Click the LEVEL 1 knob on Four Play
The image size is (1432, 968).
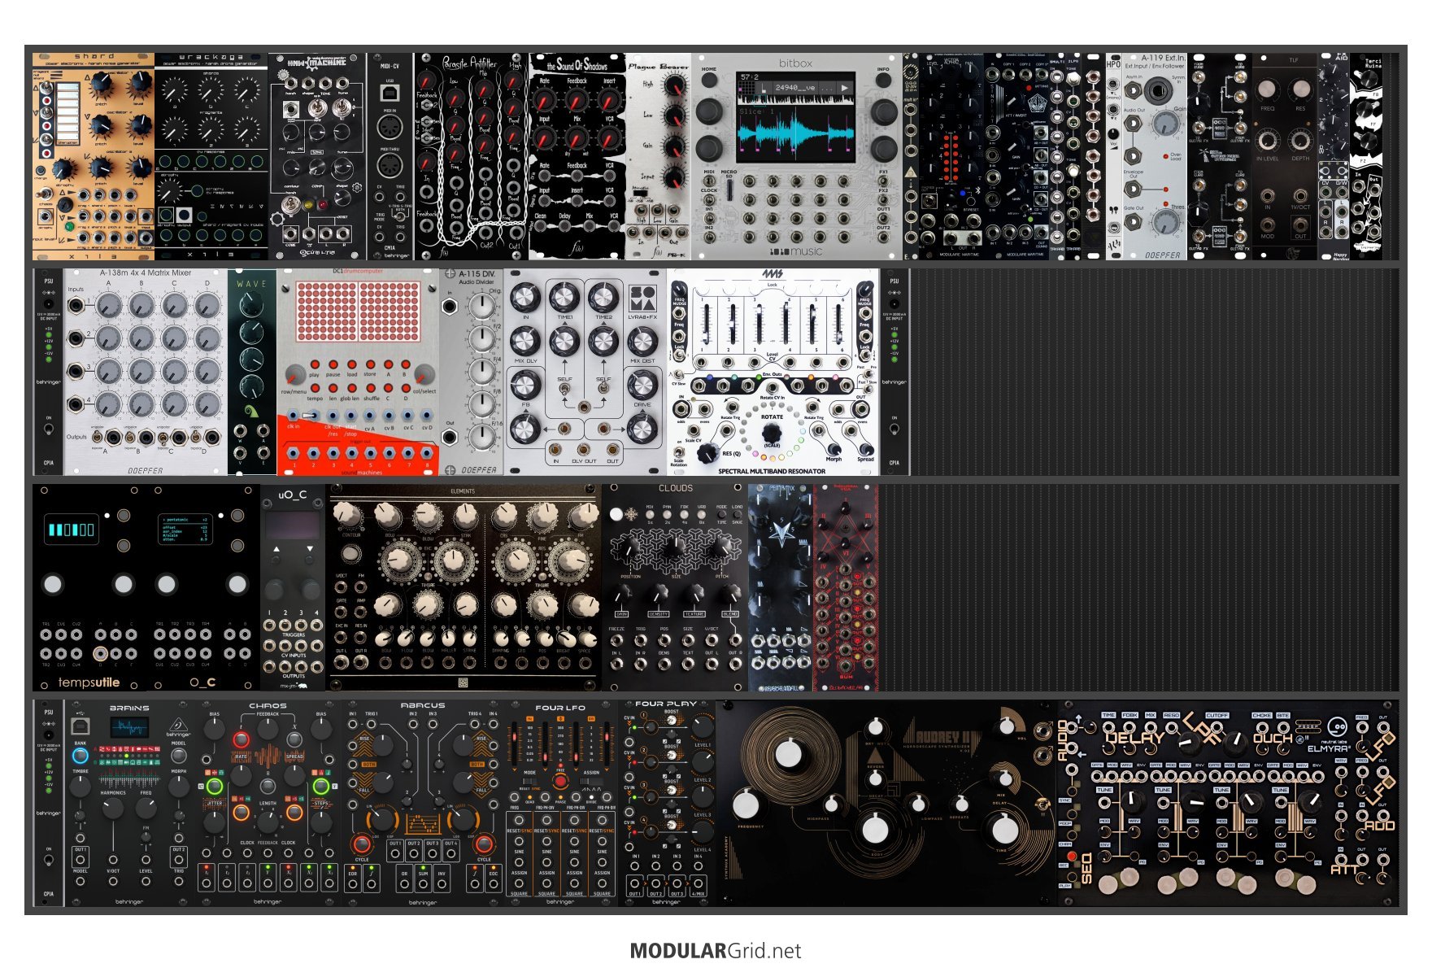[x=701, y=727]
